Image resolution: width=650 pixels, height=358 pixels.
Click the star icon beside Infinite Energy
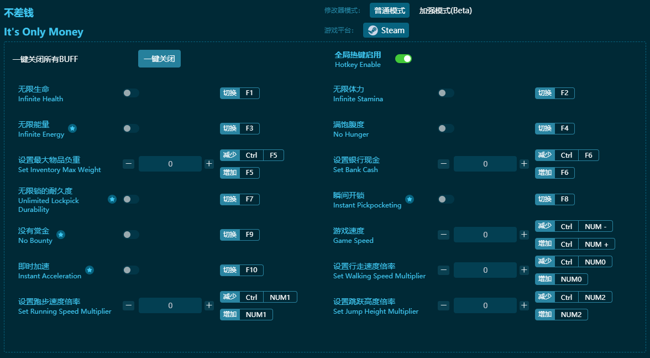72,128
